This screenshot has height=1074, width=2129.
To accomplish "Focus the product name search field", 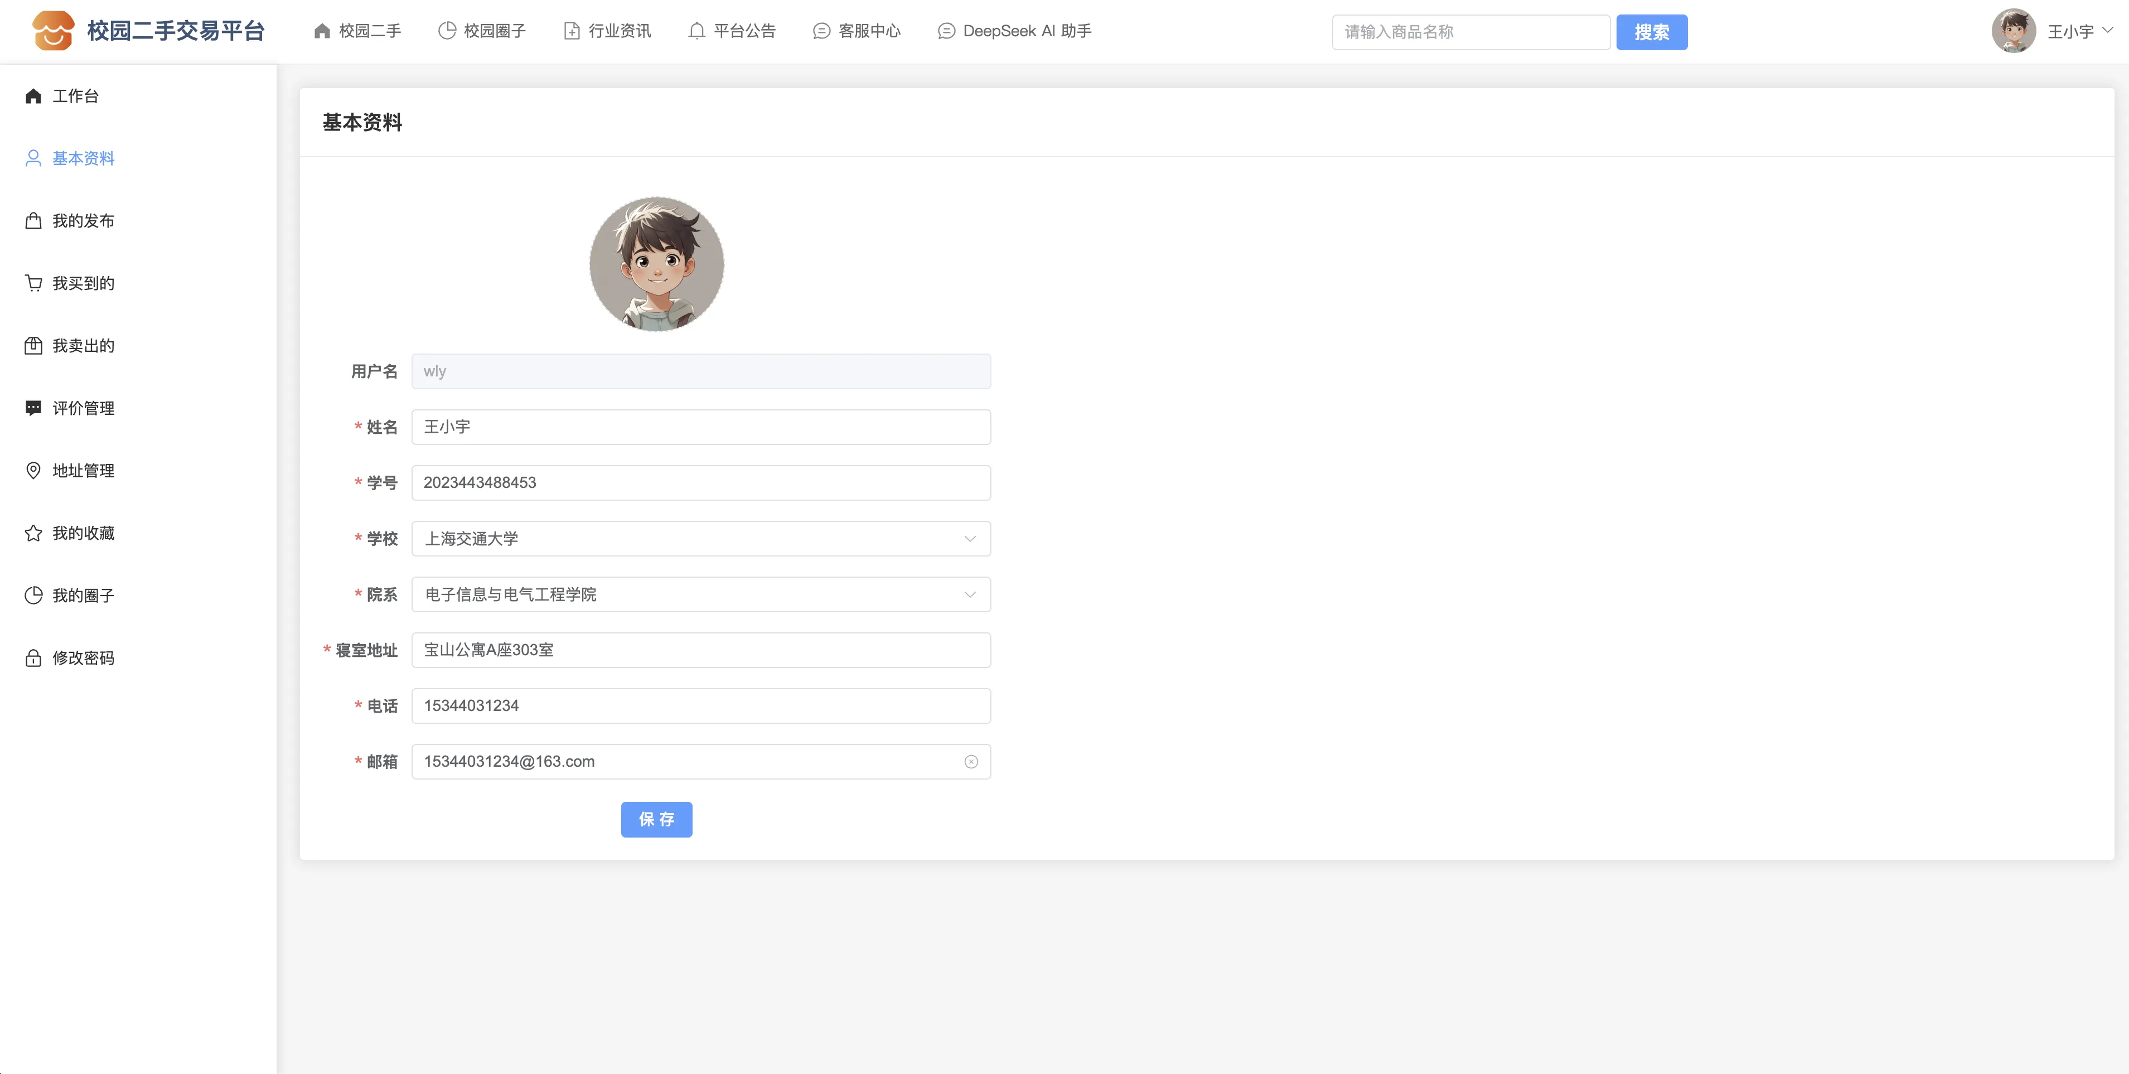I will coord(1469,32).
